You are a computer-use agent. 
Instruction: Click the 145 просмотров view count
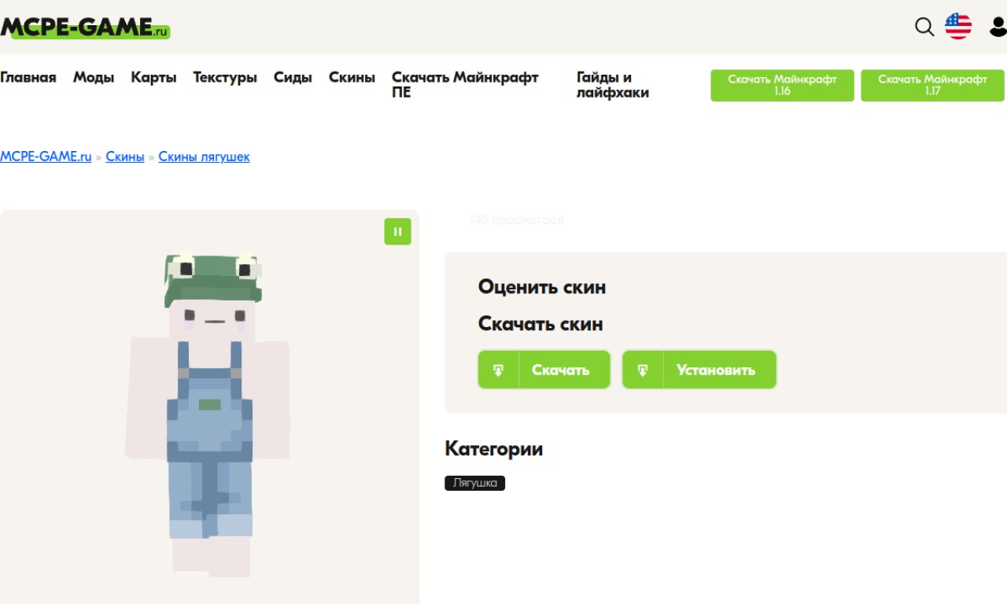click(x=517, y=219)
